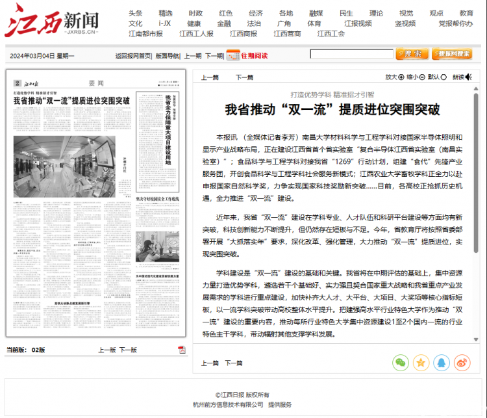Viewport: 487px width, 418px height.
Task: Click 下一篇 below the article
Action: (234, 363)
